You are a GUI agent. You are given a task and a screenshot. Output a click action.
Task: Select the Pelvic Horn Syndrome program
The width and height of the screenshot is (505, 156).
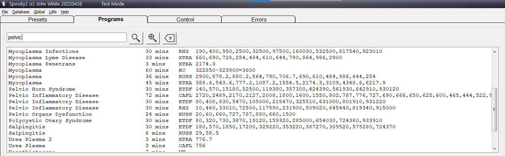point(42,89)
